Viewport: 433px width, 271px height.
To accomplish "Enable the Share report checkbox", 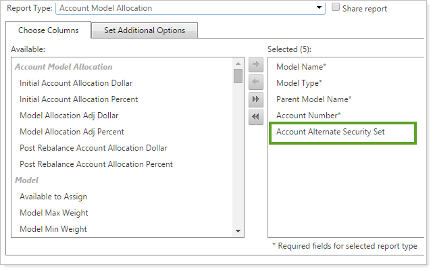I will (x=336, y=7).
